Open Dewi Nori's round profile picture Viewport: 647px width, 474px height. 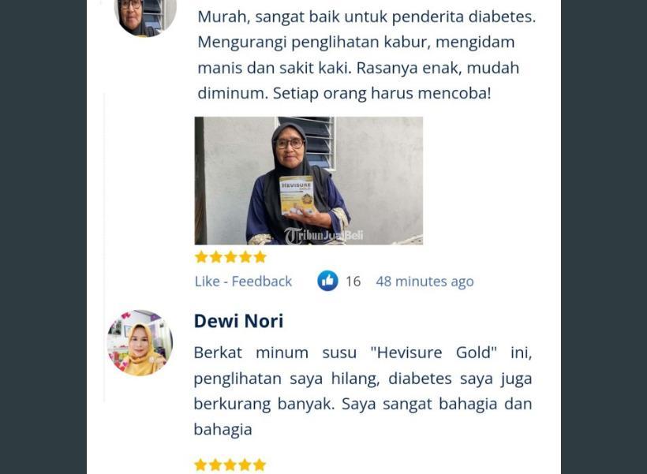140,343
